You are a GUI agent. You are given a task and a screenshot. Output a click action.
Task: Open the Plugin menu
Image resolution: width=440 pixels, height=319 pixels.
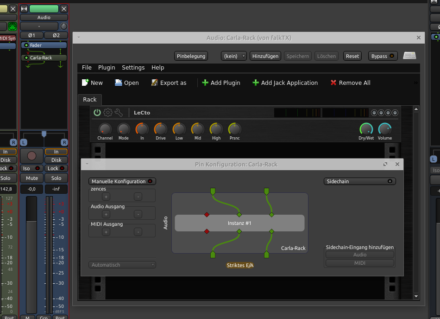click(x=107, y=68)
